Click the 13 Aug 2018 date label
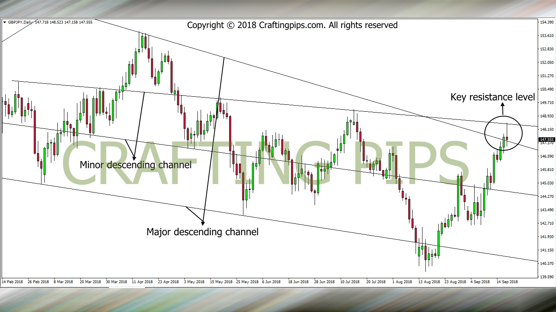The height and width of the screenshot is (312, 556). pyautogui.click(x=429, y=282)
